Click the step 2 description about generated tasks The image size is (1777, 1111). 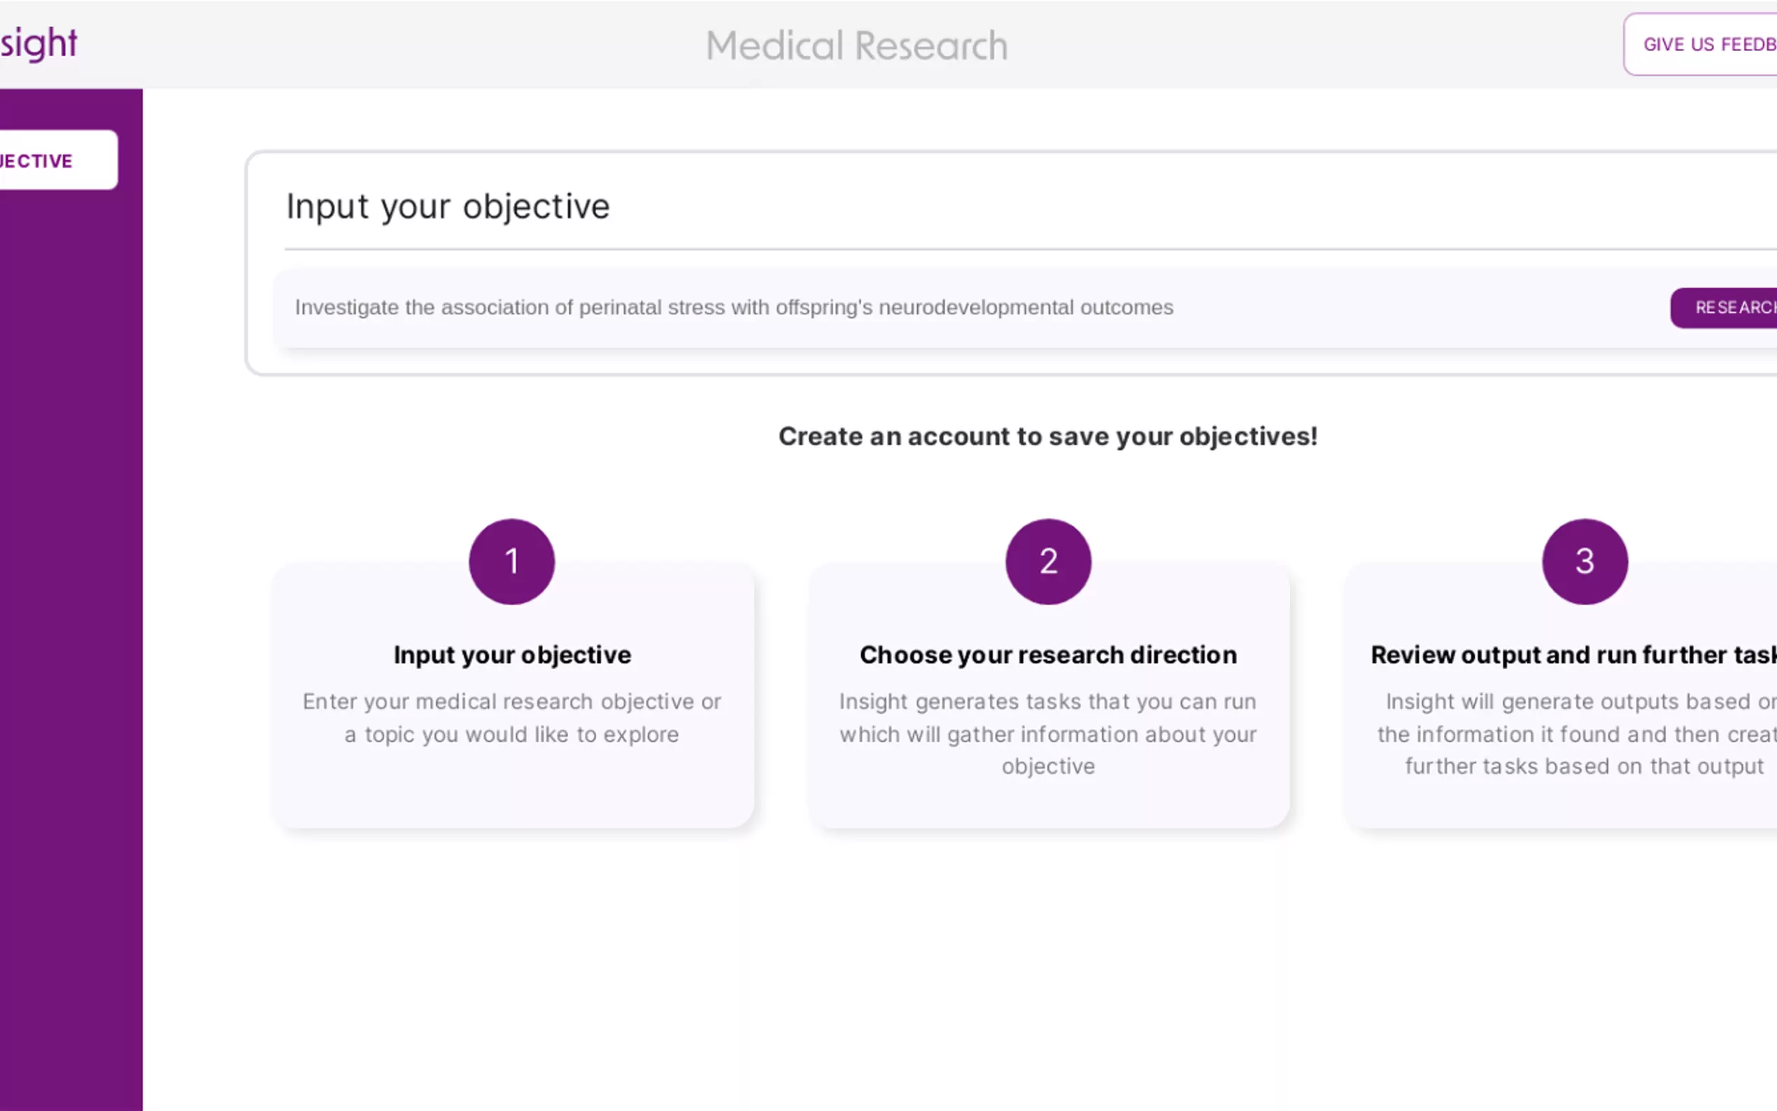pyautogui.click(x=1047, y=733)
